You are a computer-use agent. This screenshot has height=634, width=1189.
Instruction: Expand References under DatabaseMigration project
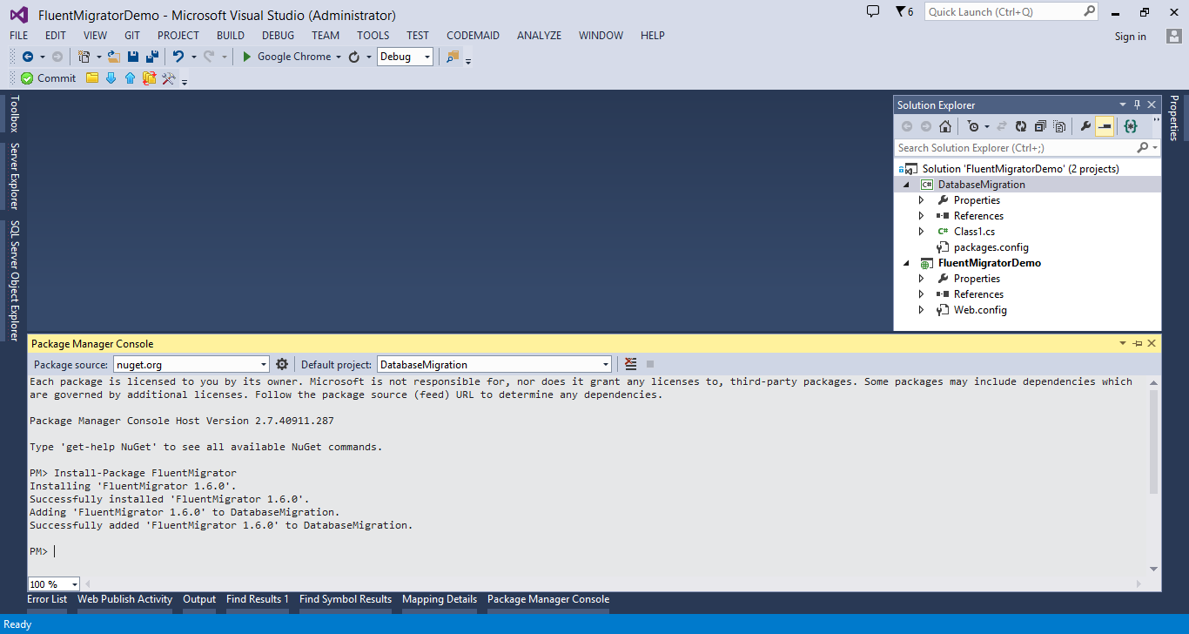point(922,216)
